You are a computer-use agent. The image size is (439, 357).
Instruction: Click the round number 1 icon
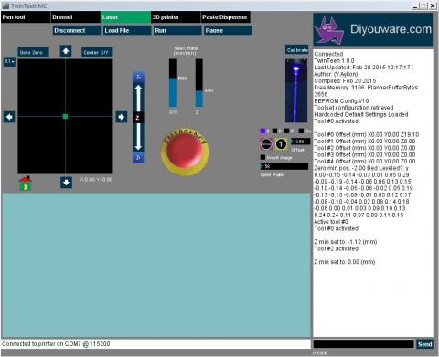281,144
